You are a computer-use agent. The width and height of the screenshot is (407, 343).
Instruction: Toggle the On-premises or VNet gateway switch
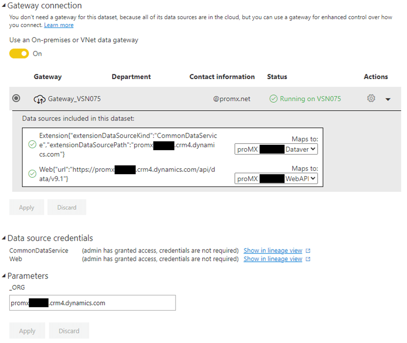(x=19, y=54)
